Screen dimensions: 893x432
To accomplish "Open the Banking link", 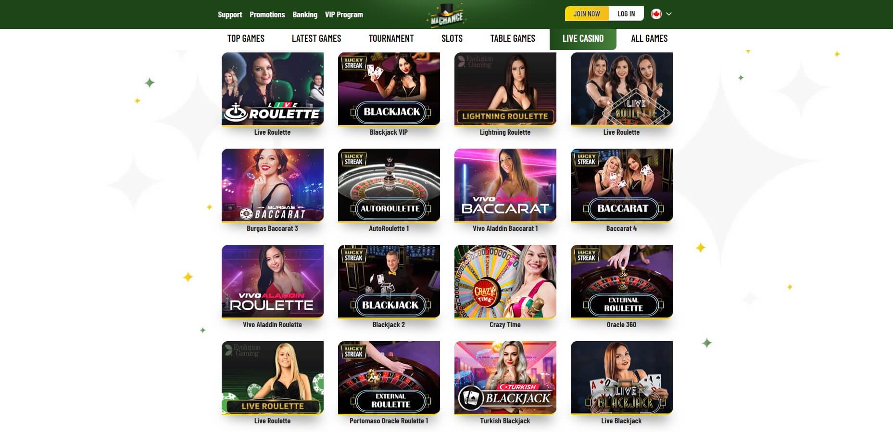I will 305,14.
